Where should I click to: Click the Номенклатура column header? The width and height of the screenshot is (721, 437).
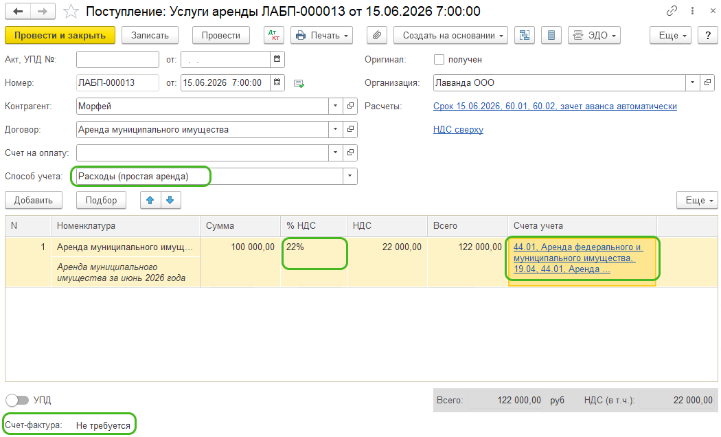(x=126, y=226)
